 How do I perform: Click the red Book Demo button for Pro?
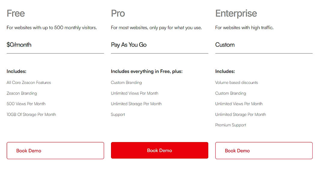(x=160, y=150)
